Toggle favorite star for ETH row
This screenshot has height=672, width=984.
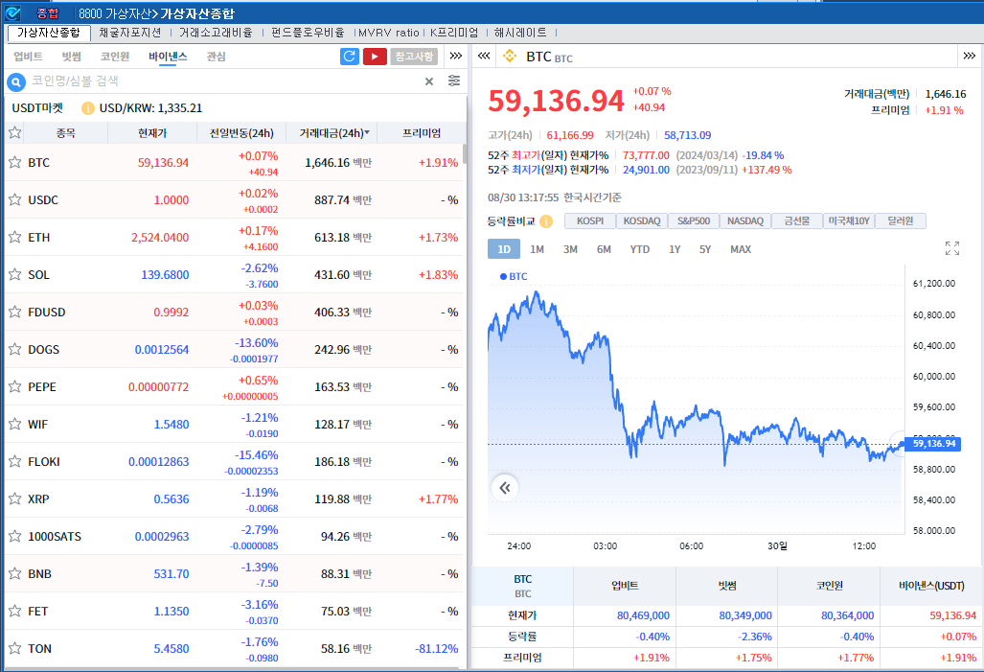tap(15, 237)
